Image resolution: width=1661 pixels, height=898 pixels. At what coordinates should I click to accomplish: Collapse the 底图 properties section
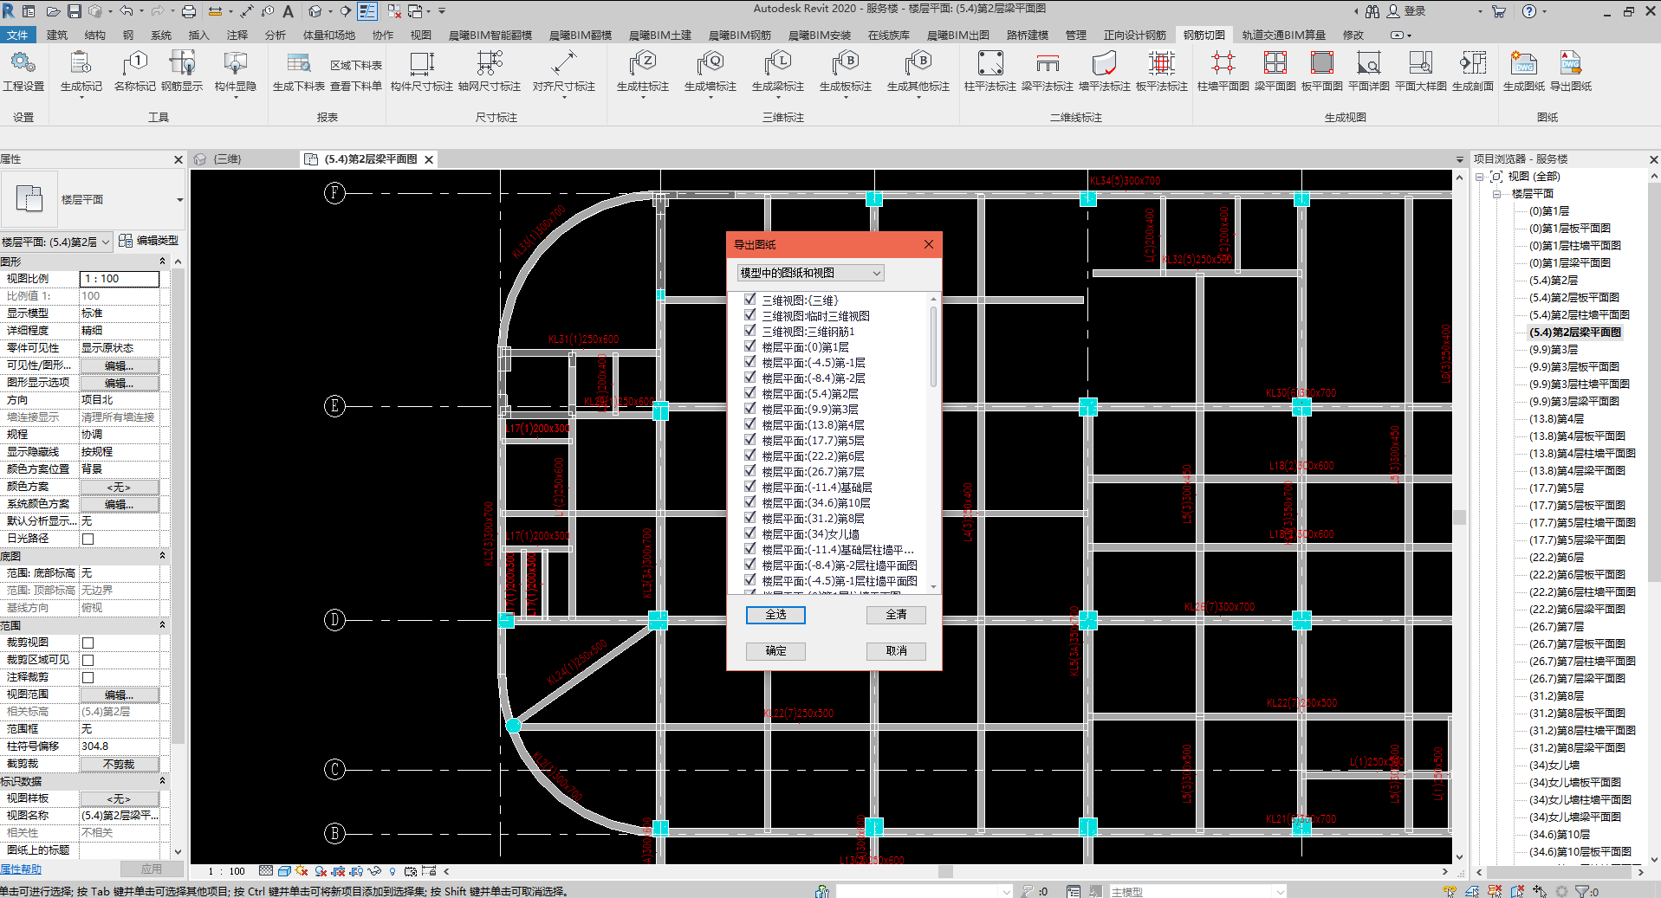click(x=162, y=555)
